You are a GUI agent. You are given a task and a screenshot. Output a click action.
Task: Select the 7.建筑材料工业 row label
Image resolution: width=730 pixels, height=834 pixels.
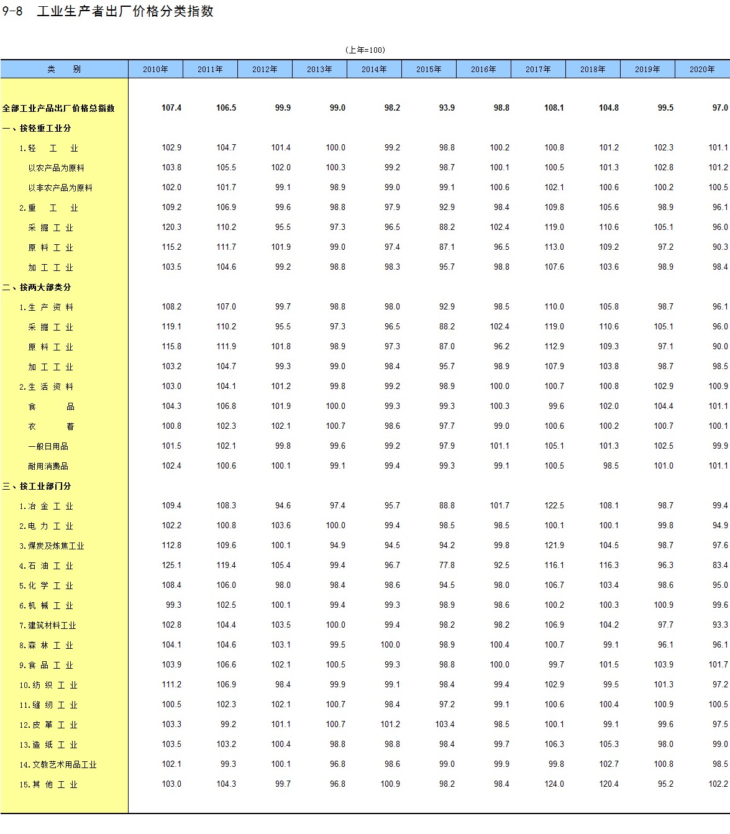(48, 625)
